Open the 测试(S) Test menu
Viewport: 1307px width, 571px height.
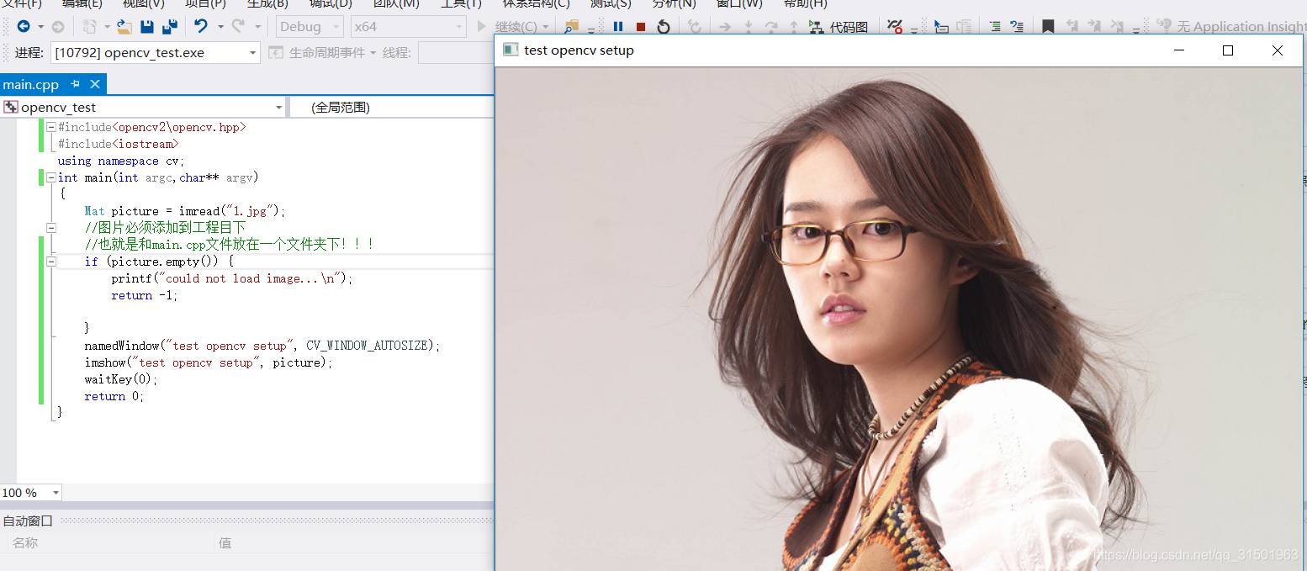611,4
